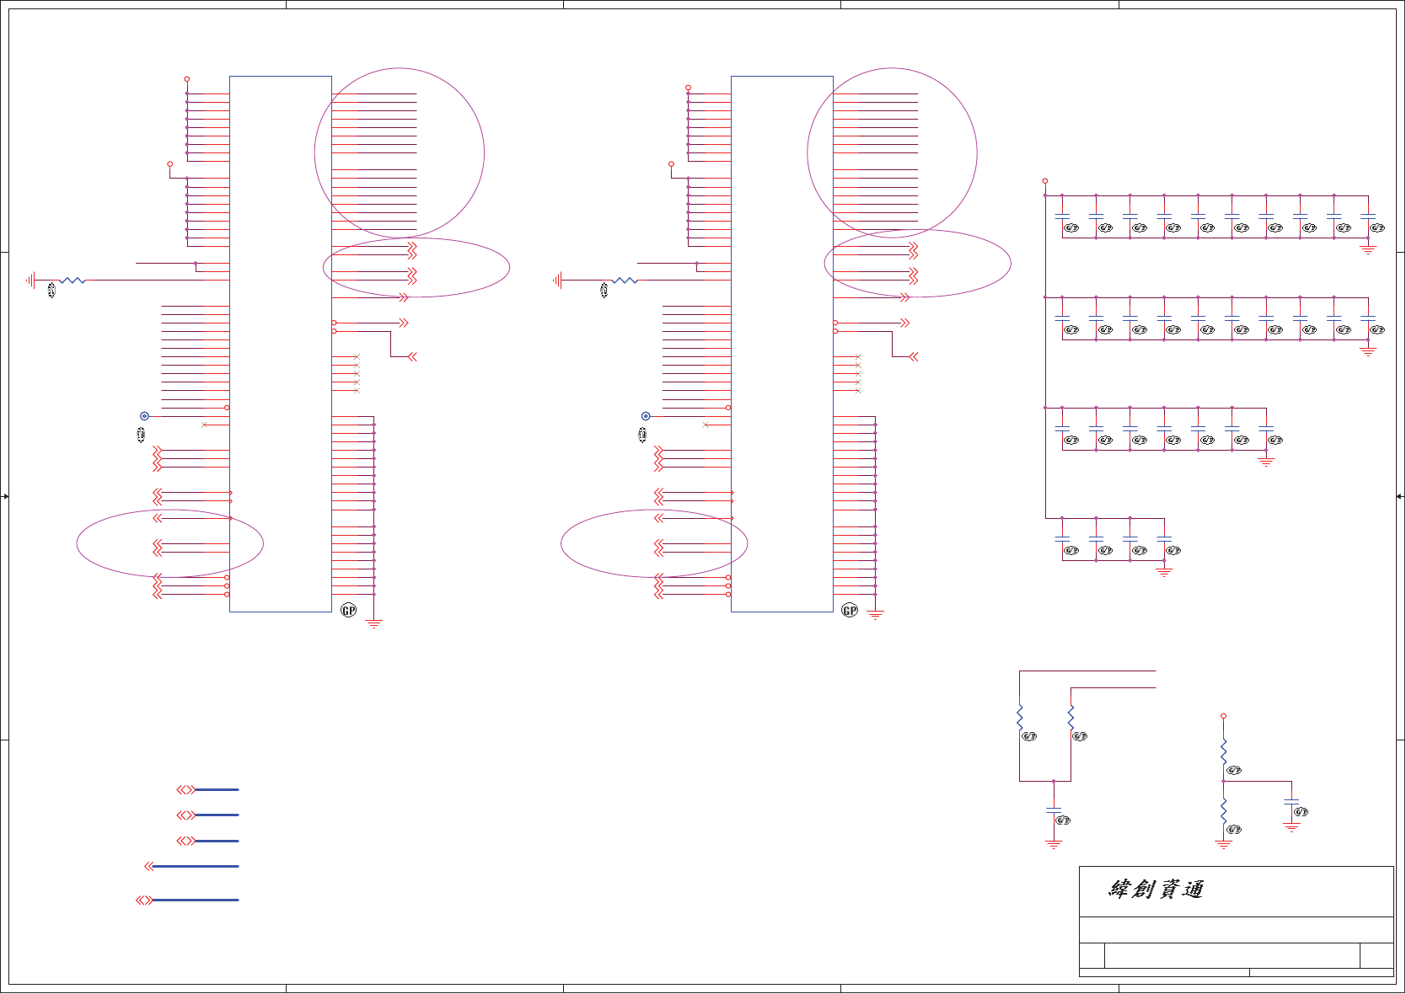Click ground symbol ending the second capacitor row

tap(1368, 351)
